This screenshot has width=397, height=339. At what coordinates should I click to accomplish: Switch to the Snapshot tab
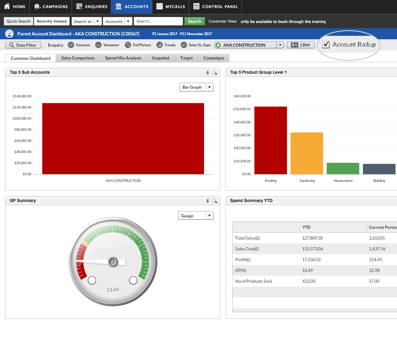[x=161, y=58]
